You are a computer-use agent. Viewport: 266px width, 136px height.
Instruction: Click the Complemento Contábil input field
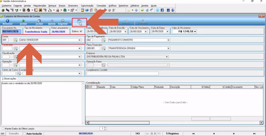pyautogui.click(x=123, y=74)
